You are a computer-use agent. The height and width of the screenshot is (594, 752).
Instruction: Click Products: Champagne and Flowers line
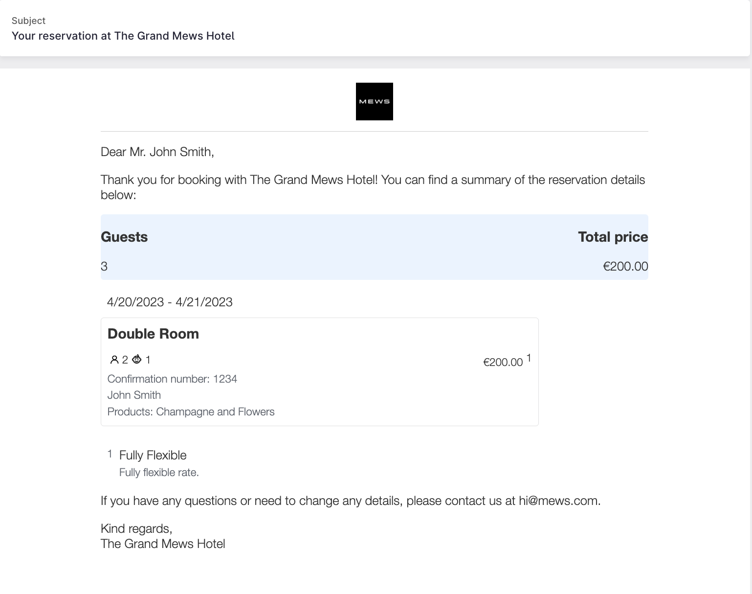tap(191, 411)
